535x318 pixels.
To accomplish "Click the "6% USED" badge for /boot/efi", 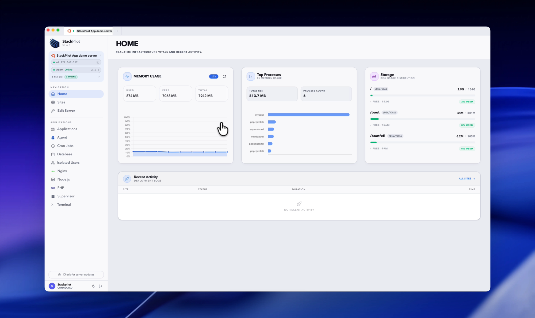I will tap(467, 149).
